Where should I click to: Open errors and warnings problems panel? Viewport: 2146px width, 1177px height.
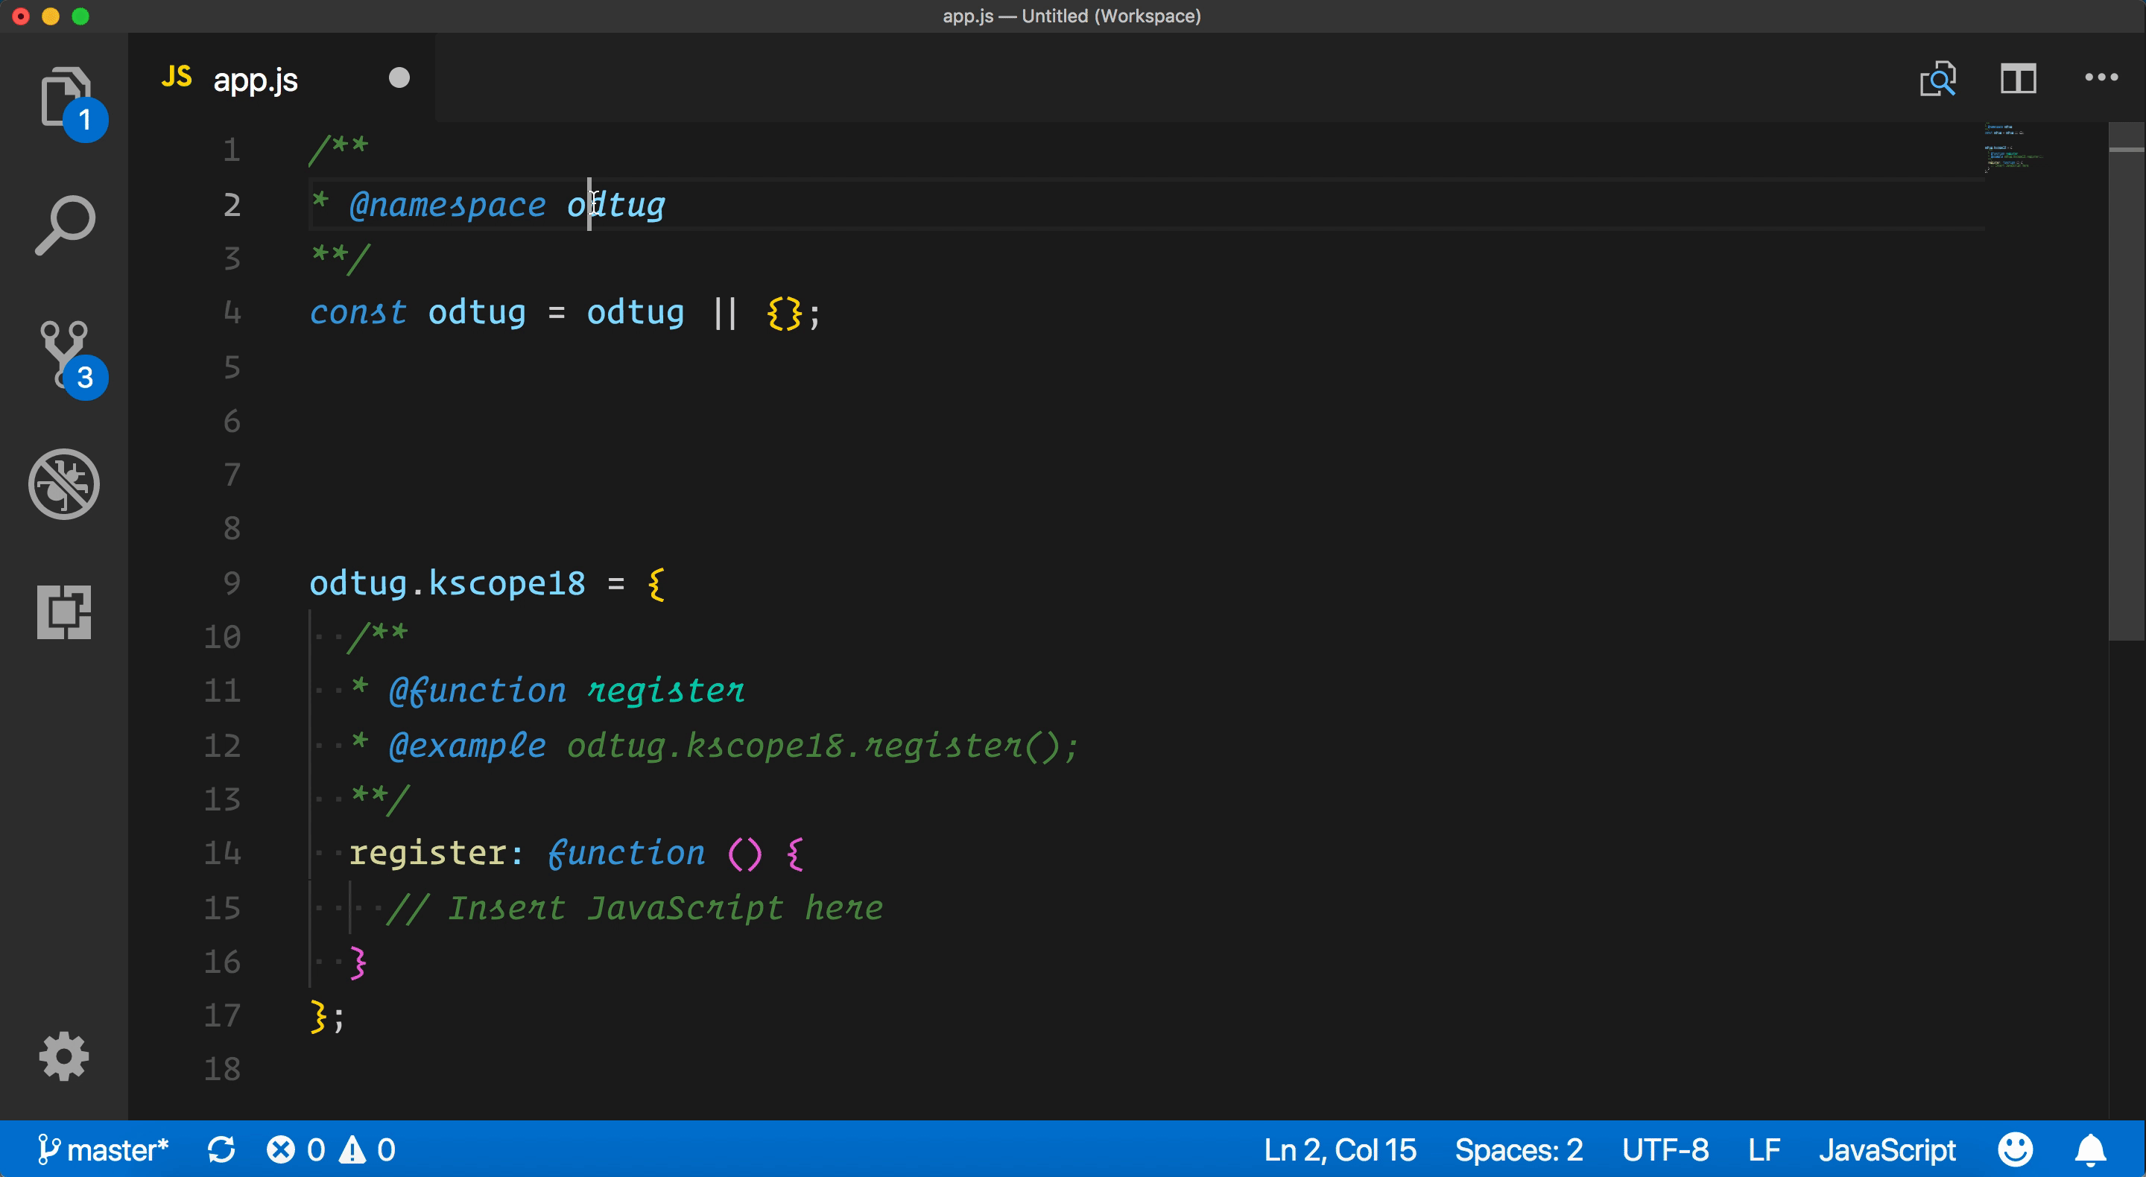click(331, 1149)
